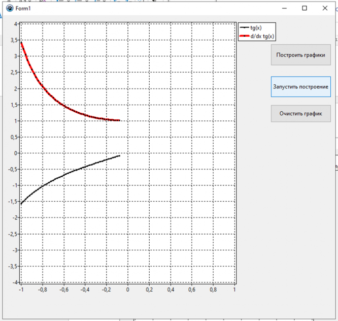338x321 pixels.
Task: Click the red derivative legend swatch
Action: pos(245,36)
